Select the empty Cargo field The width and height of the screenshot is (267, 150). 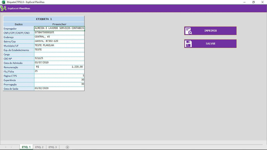59,54
